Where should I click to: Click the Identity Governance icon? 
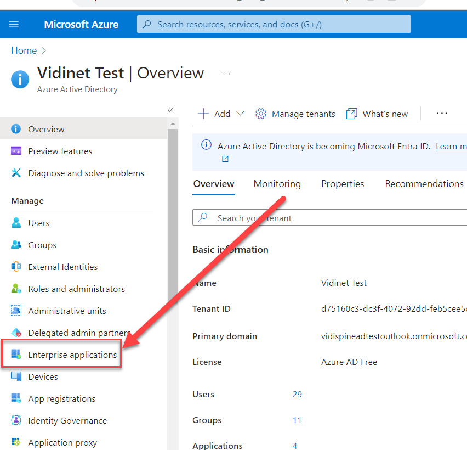[16, 420]
